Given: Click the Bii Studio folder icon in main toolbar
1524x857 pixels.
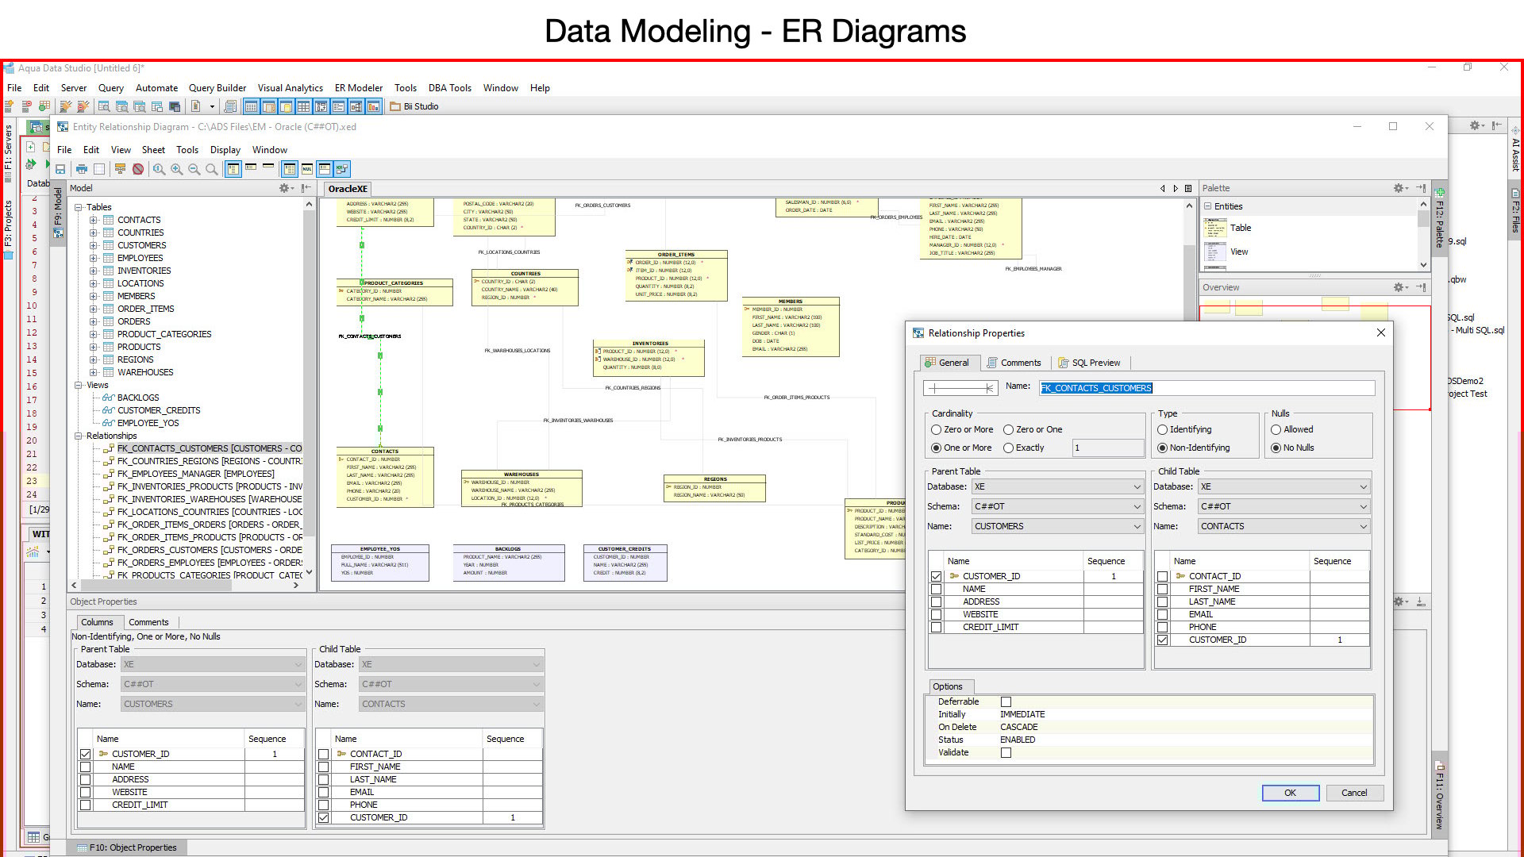Looking at the screenshot, I should click(x=395, y=106).
